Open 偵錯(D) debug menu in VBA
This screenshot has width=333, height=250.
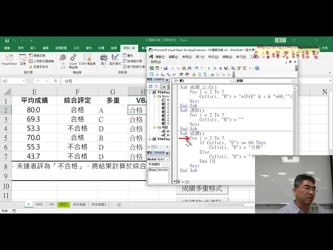click(227, 57)
